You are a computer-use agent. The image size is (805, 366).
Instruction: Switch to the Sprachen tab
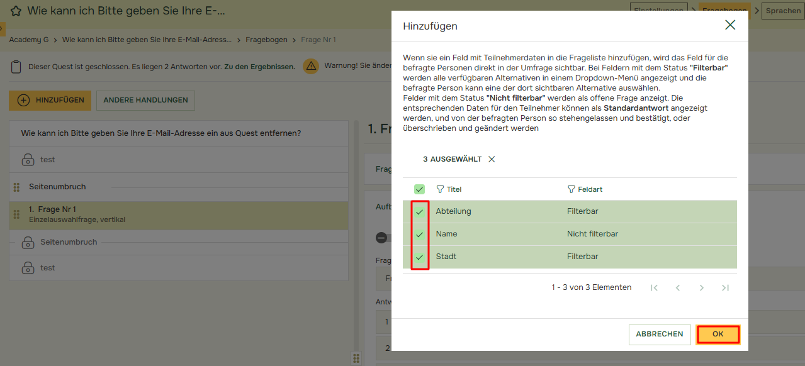coord(782,11)
